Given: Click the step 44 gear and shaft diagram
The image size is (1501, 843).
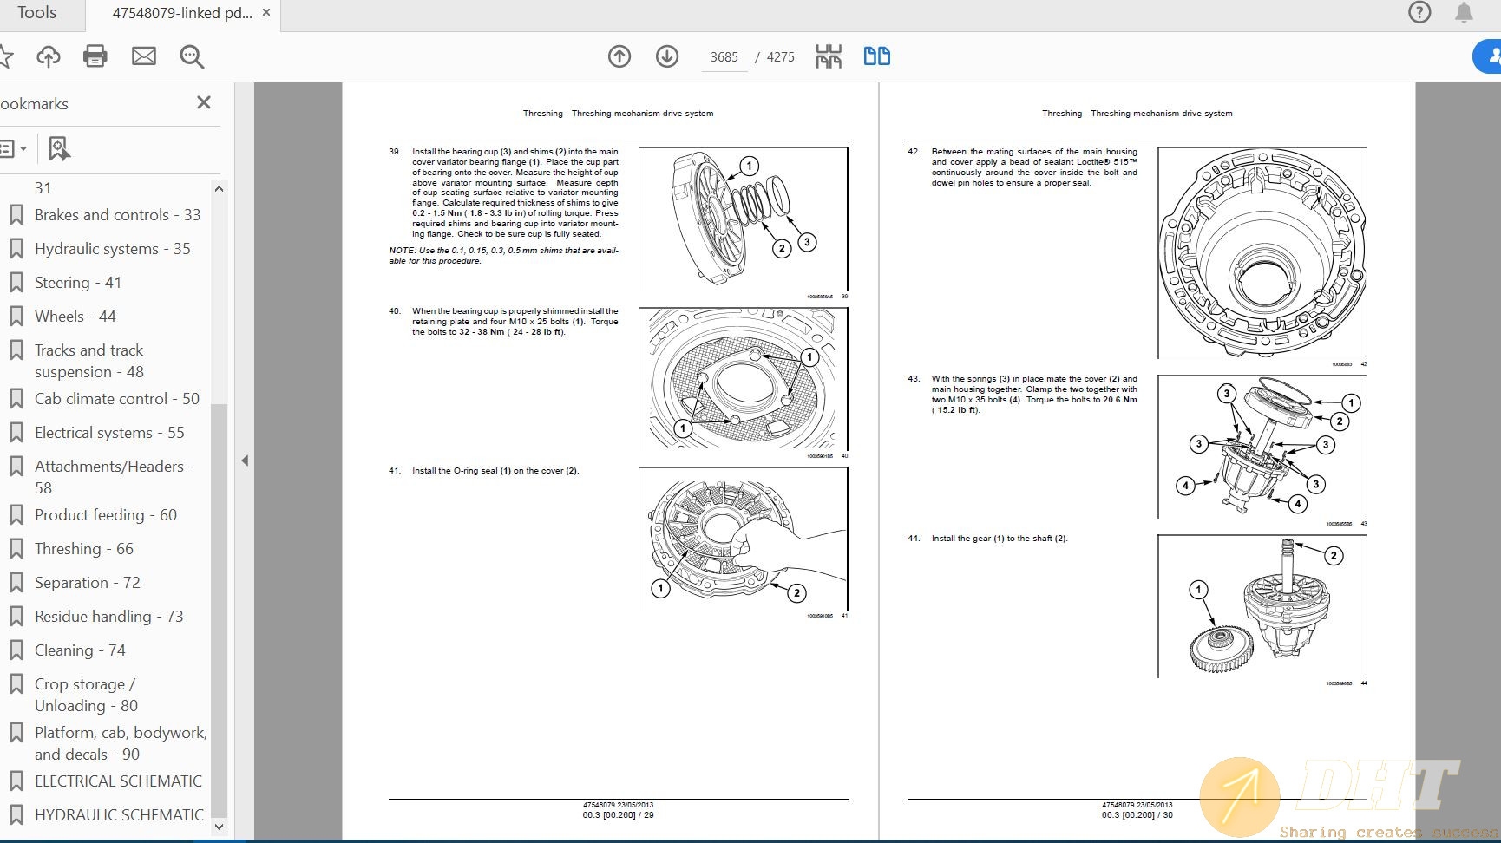Looking at the screenshot, I should 1262,606.
